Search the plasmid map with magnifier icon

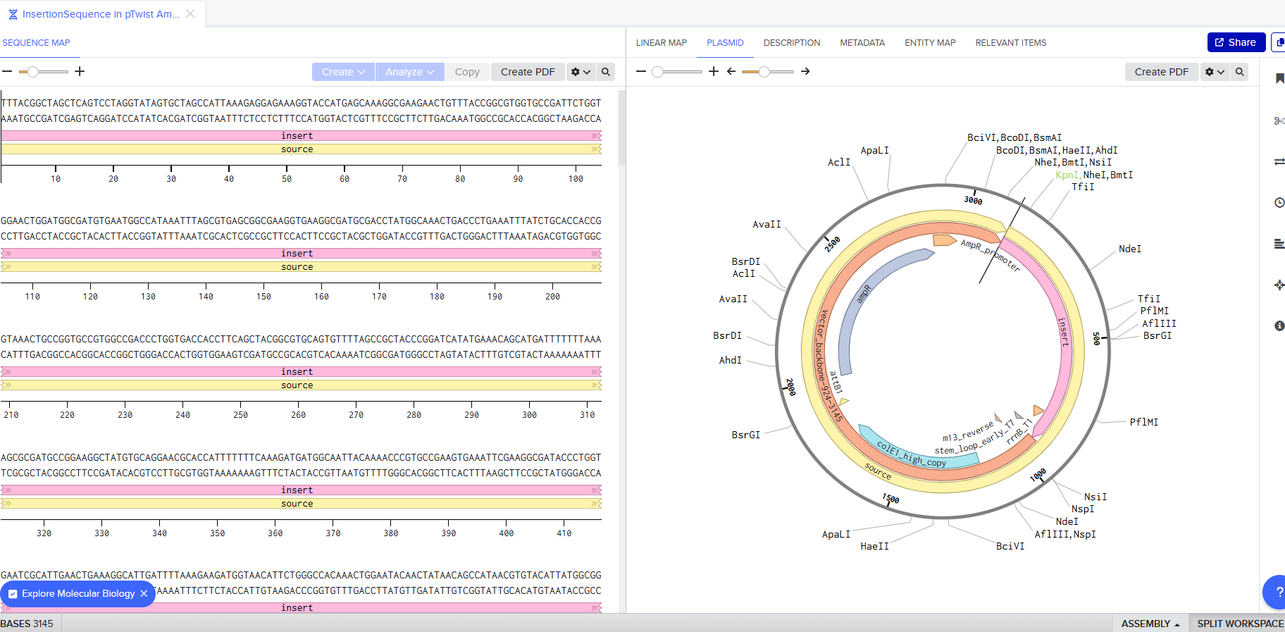(x=1239, y=72)
